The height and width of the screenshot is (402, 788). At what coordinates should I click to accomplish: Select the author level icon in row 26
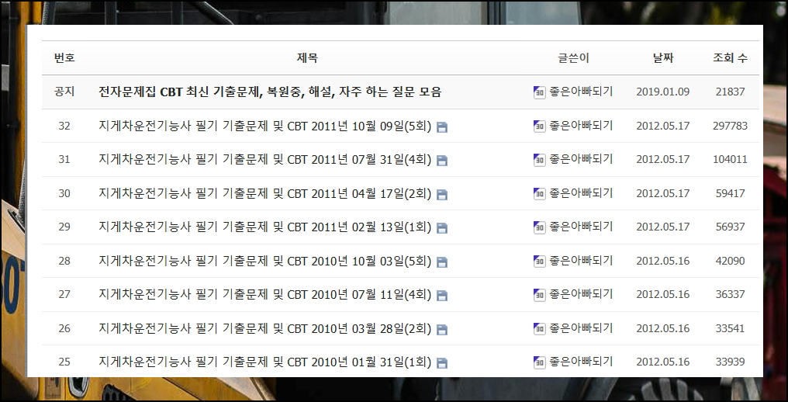539,328
